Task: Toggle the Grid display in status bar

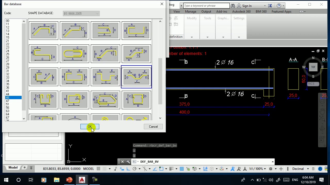Action: [98, 169]
